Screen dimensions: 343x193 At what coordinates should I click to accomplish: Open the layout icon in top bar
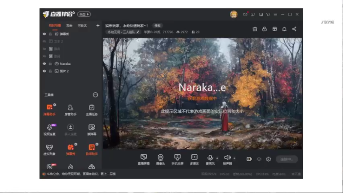click(274, 29)
